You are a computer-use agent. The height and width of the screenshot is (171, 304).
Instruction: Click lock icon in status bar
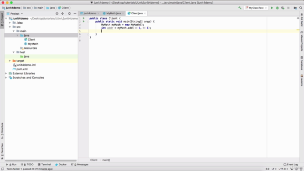click(x=291, y=169)
